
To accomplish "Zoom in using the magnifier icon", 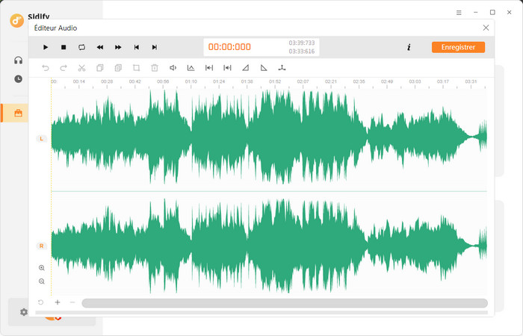I will point(42,267).
